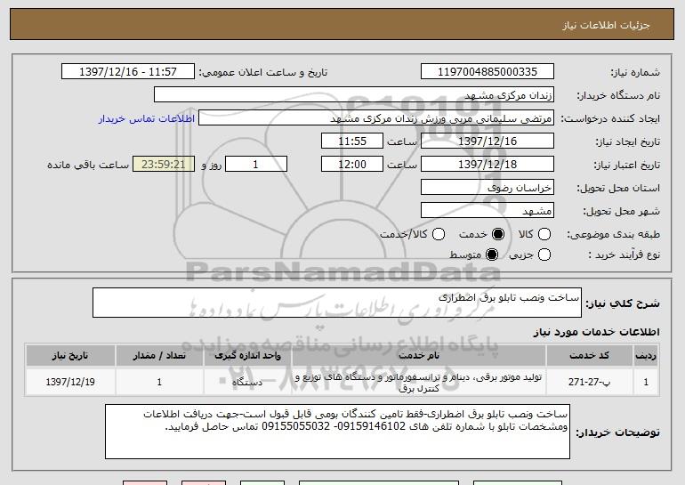Viewport: 685px width, 485px height.
Task: Click the تعداد / مقدار column header
Action: [x=159, y=356]
